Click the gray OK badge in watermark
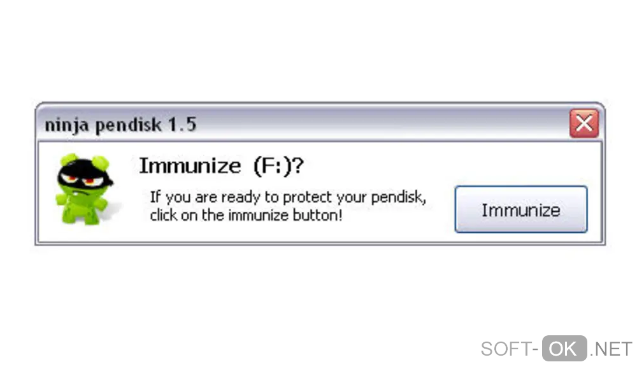This screenshot has width=644, height=369. tap(564, 349)
